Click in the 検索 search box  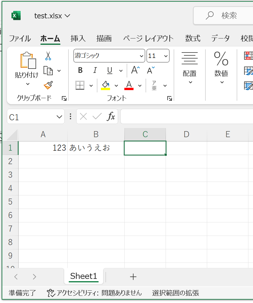(223, 16)
